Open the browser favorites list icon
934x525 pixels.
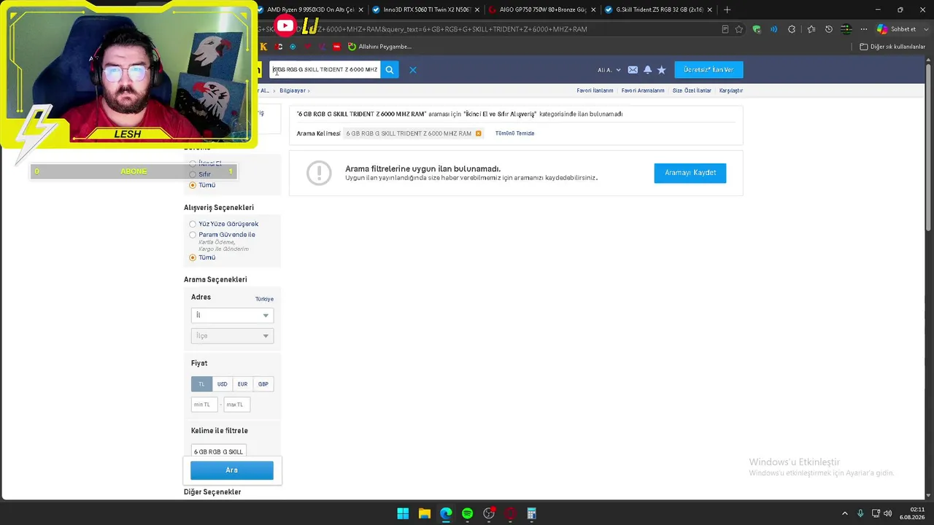pos(811,29)
